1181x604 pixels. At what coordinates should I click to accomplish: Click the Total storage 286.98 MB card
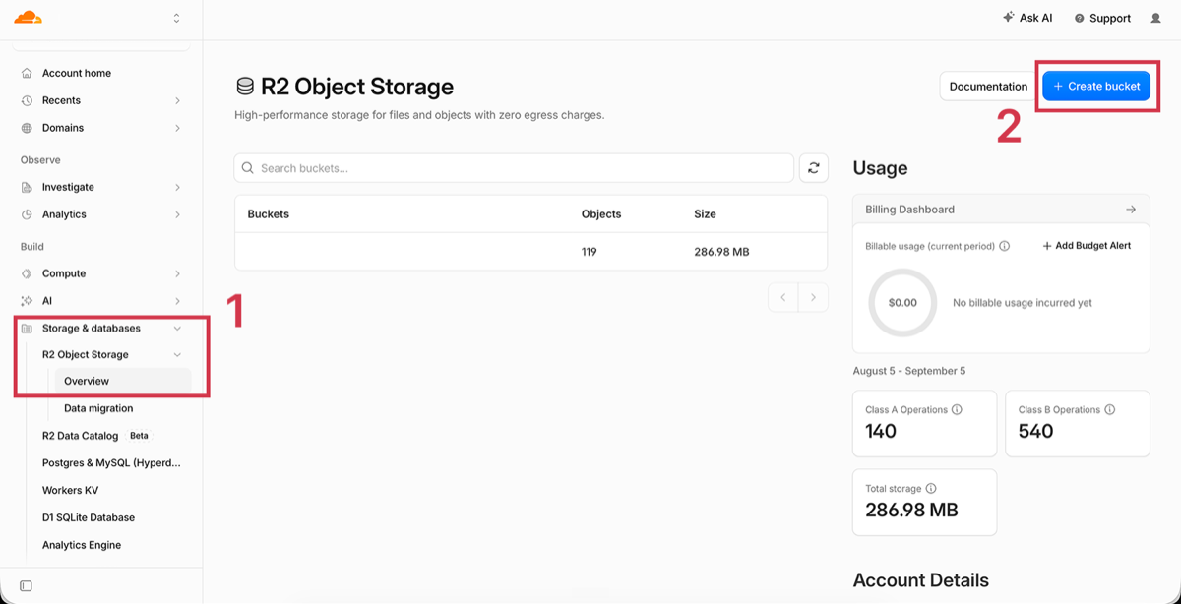pyautogui.click(x=925, y=502)
